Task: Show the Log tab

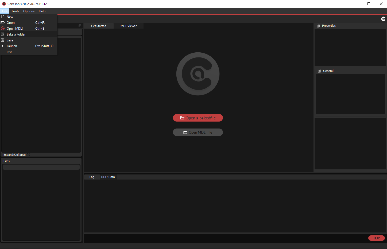Action: click(x=92, y=177)
